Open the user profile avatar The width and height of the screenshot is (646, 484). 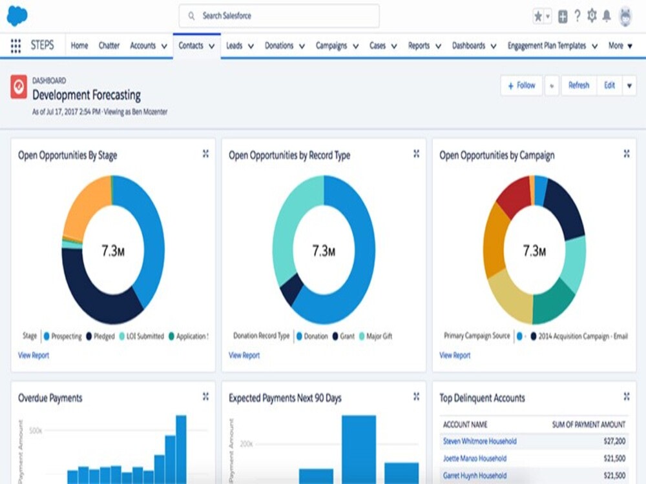[624, 15]
